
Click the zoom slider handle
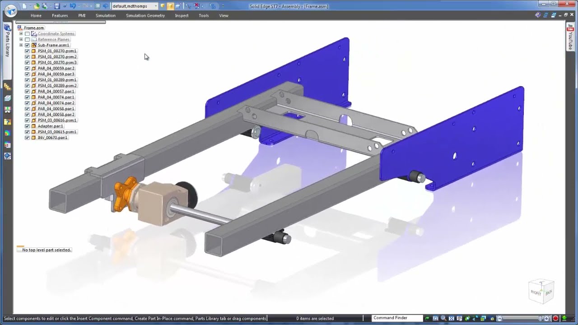click(540, 318)
